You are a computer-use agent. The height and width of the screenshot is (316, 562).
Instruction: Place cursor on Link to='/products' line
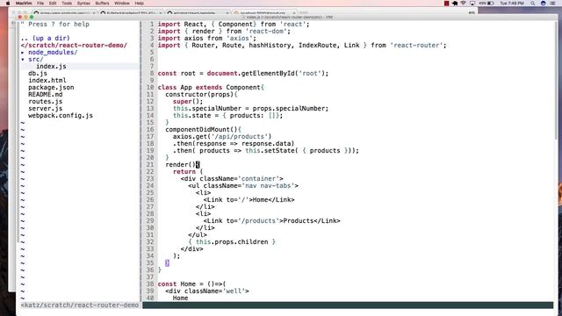[271, 220]
